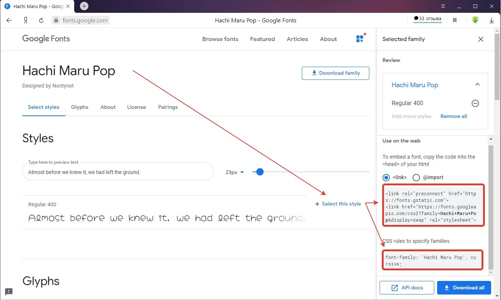Click Remove all link
Image resolution: width=501 pixels, height=300 pixels.
454,116
